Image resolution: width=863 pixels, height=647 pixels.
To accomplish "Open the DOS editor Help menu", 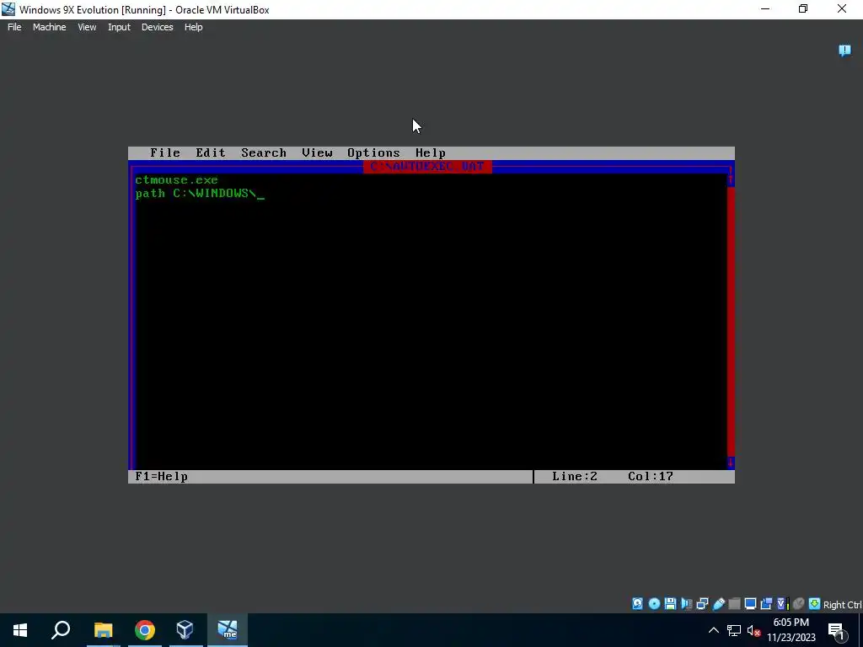I will point(431,153).
